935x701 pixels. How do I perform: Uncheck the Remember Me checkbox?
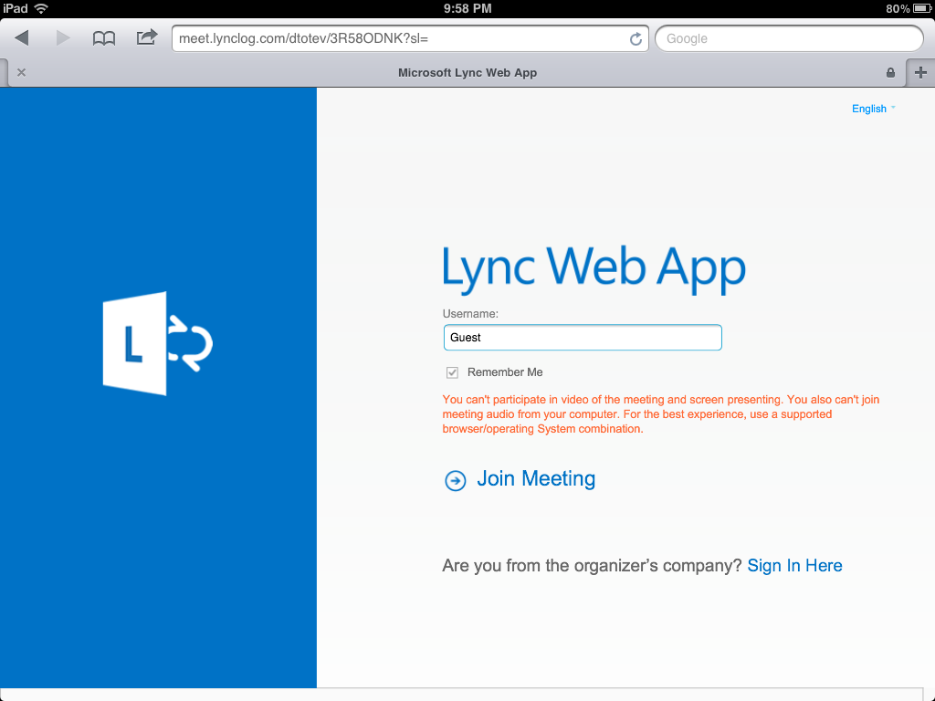[x=452, y=371]
